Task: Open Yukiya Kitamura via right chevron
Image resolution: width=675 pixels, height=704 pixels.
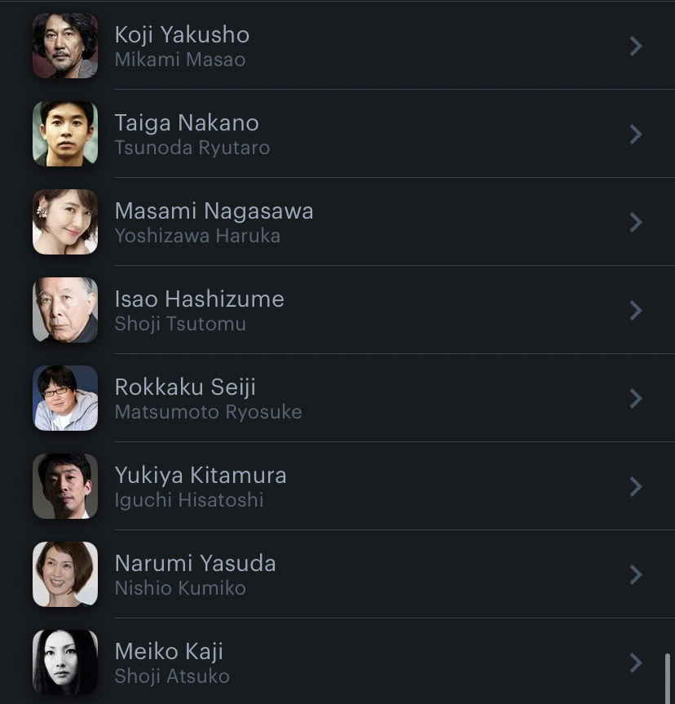Action: [x=636, y=487]
